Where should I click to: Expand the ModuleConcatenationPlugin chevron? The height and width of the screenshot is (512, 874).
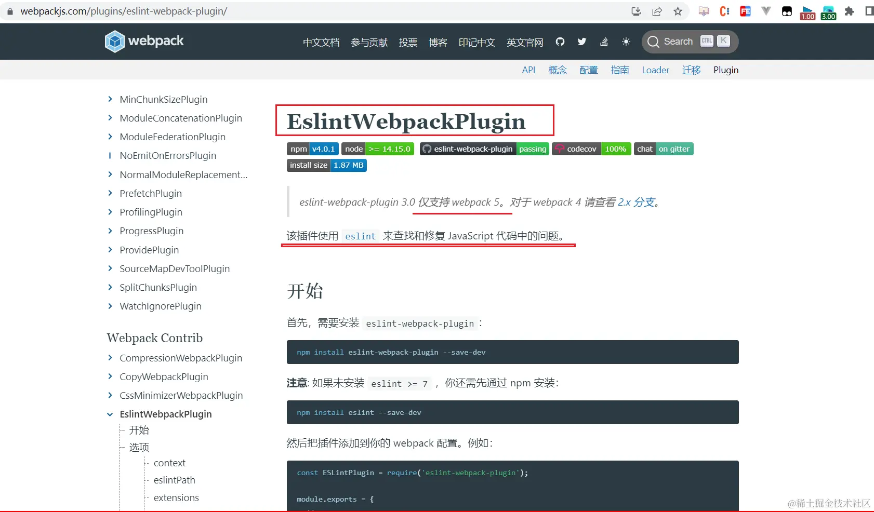pyautogui.click(x=110, y=118)
